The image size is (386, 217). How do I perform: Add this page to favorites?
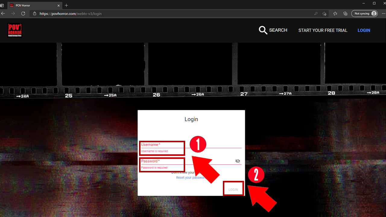click(x=324, y=14)
